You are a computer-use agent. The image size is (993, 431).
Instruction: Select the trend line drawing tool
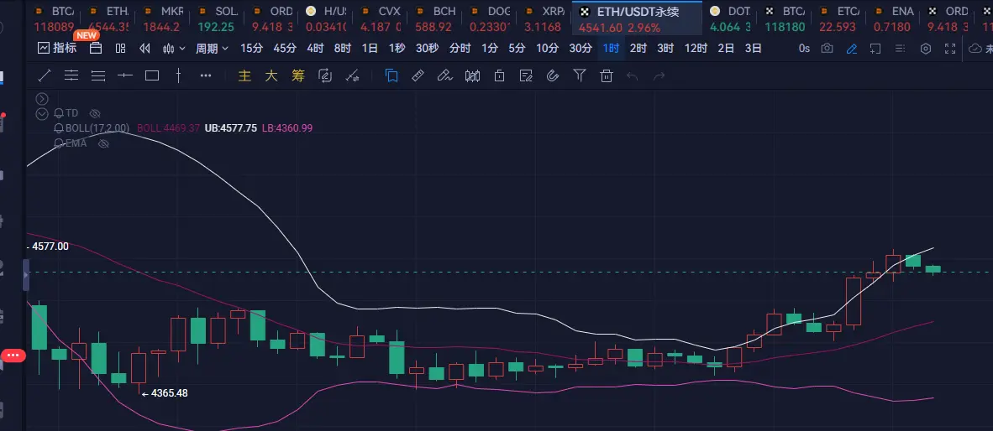pos(45,75)
